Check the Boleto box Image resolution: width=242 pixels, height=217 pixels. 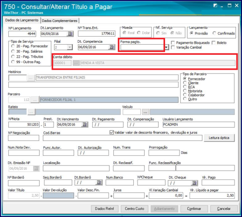[x=214, y=43]
